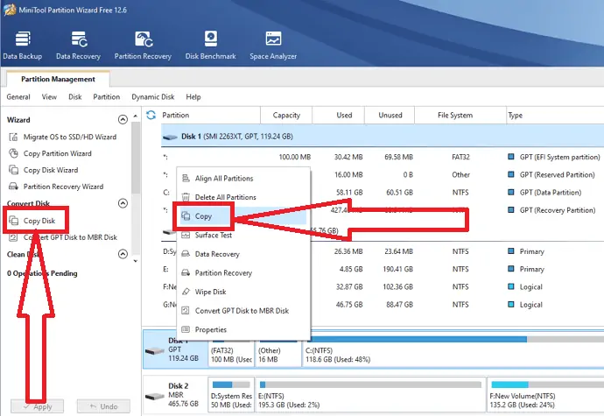The image size is (604, 416).
Task: Open the Copy Disk Wizard
Action: pyautogui.click(x=51, y=170)
